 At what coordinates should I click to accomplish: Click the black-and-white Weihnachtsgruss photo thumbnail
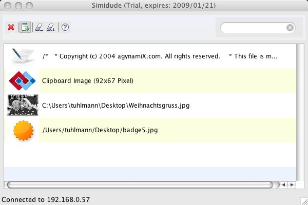click(x=22, y=105)
